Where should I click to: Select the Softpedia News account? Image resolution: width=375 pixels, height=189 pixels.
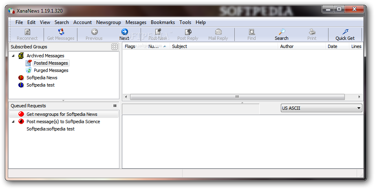pyautogui.click(x=42, y=78)
